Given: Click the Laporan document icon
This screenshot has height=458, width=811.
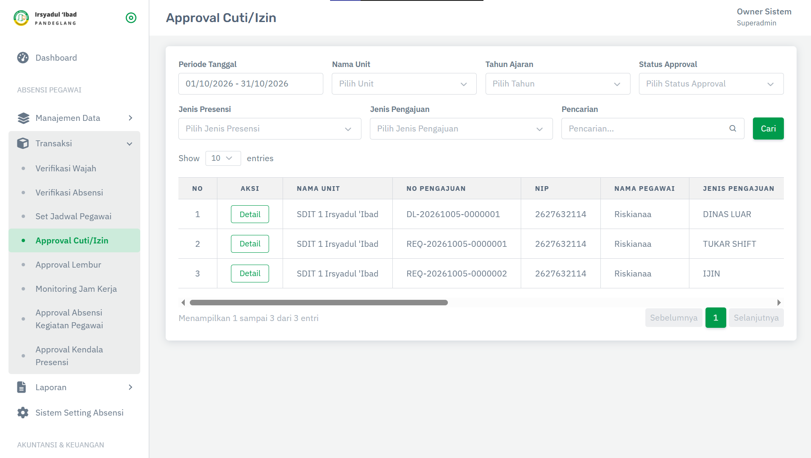Looking at the screenshot, I should point(22,387).
